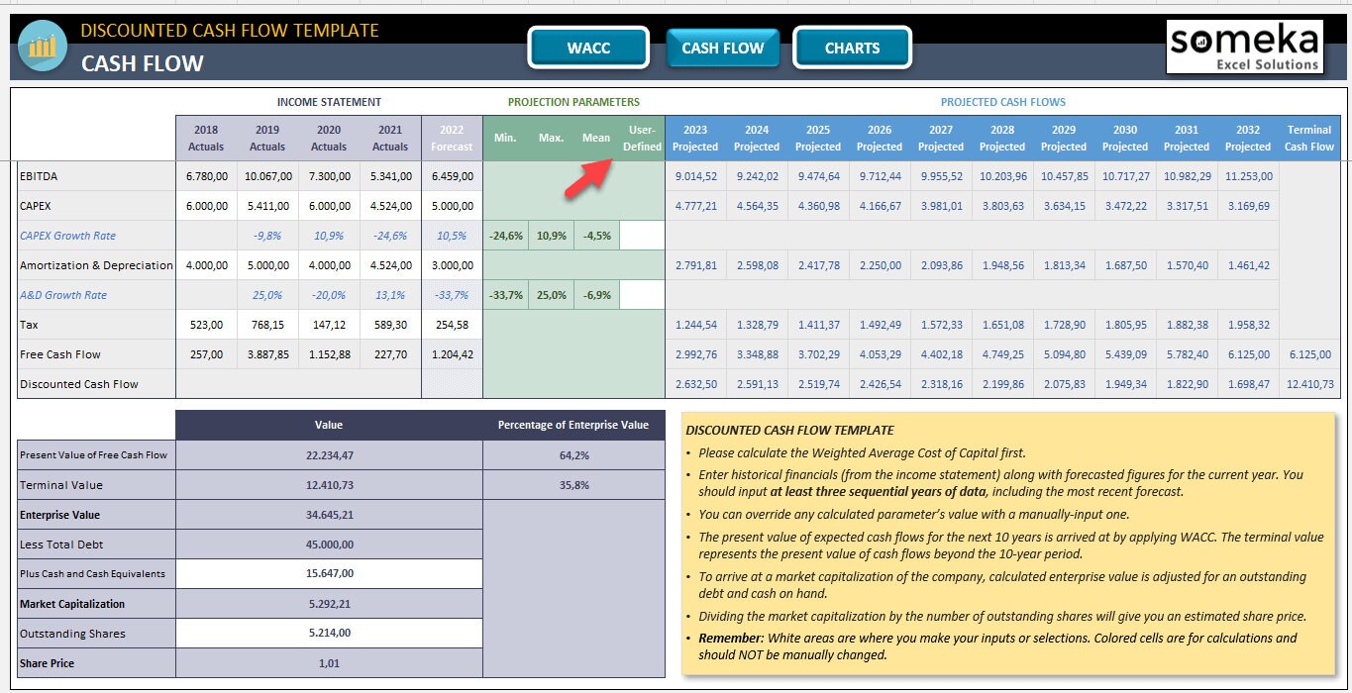
Task: Select 2020 EBITDA cell 7.300,00
Action: click(329, 176)
